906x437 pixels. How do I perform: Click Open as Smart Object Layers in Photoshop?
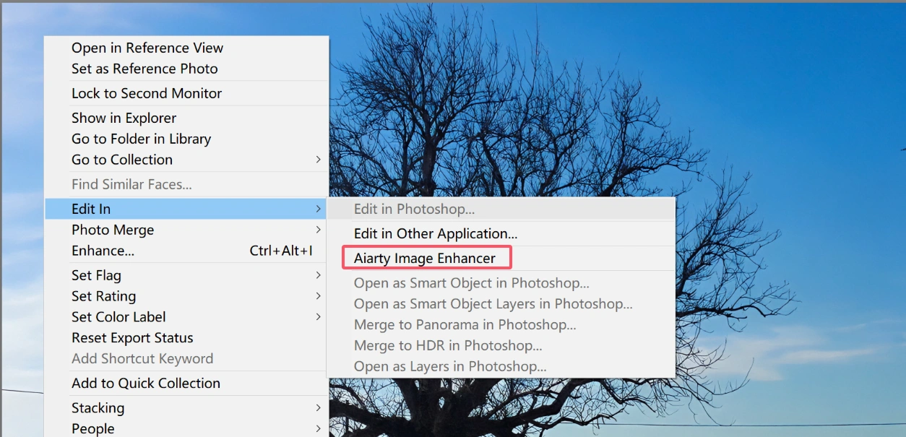(x=501, y=304)
